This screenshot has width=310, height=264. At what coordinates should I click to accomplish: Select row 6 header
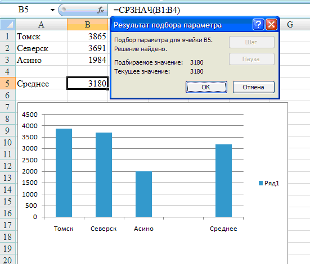pos(7,95)
